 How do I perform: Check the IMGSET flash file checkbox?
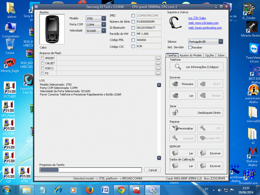(x=43, y=58)
